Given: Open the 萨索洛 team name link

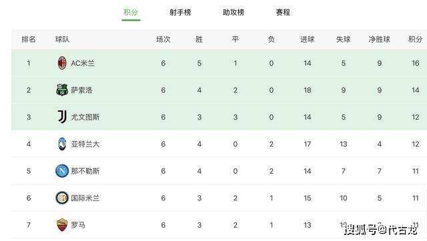Looking at the screenshot, I should (81, 90).
